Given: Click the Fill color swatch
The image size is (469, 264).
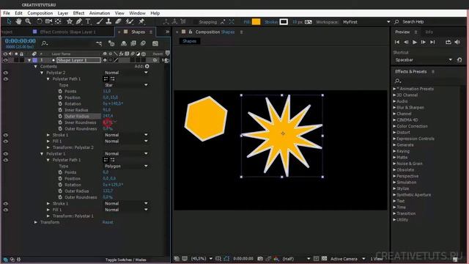Looking at the screenshot, I should coord(256,22).
